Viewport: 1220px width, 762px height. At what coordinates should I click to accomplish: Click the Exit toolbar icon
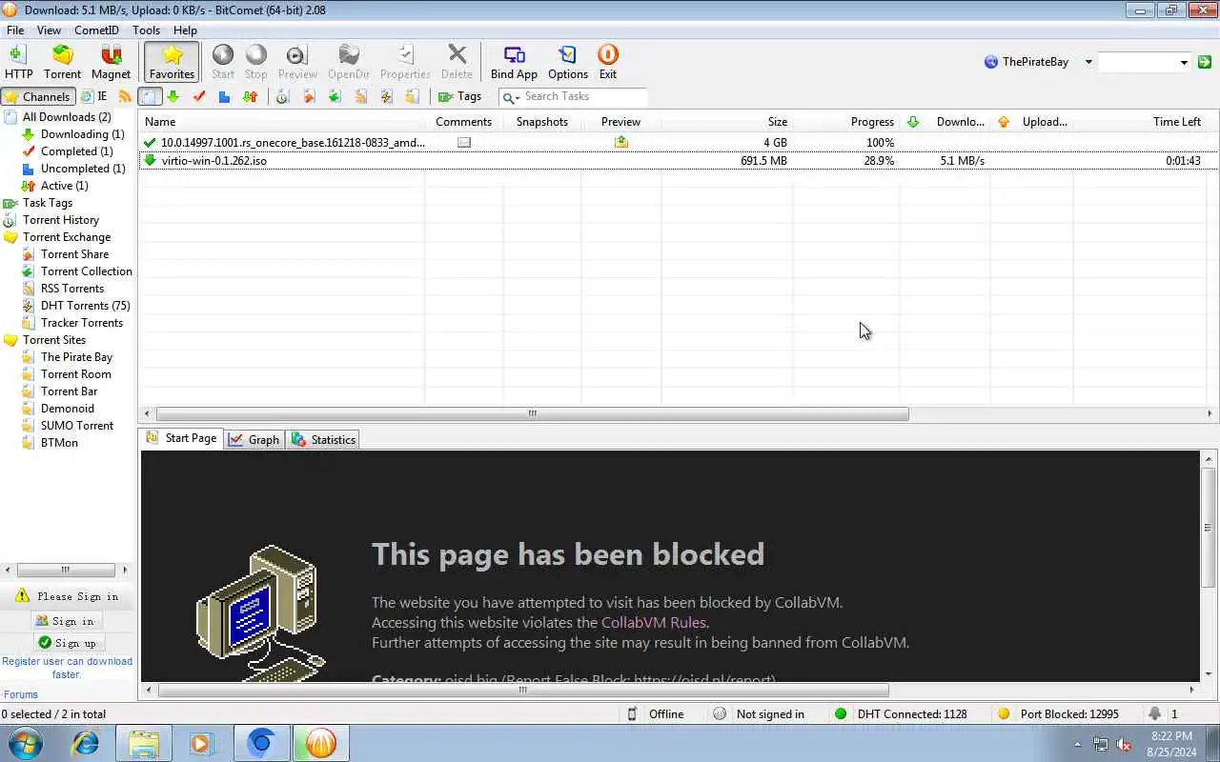[x=608, y=62]
